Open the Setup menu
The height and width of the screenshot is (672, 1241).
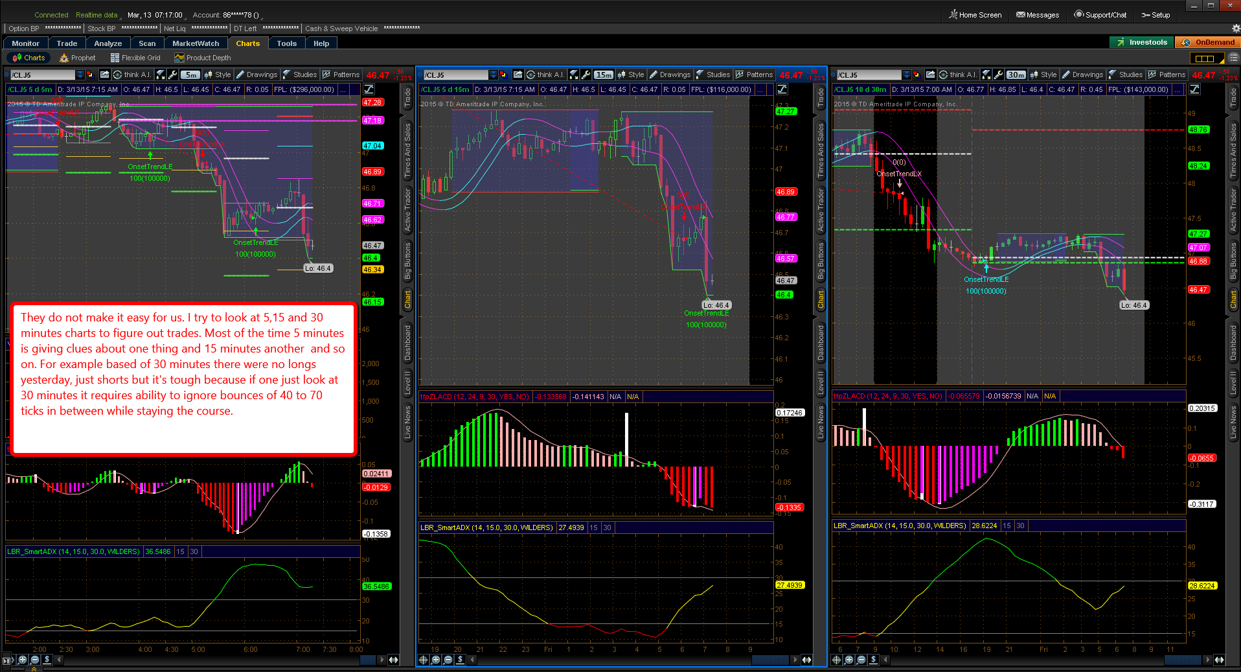tap(1156, 15)
